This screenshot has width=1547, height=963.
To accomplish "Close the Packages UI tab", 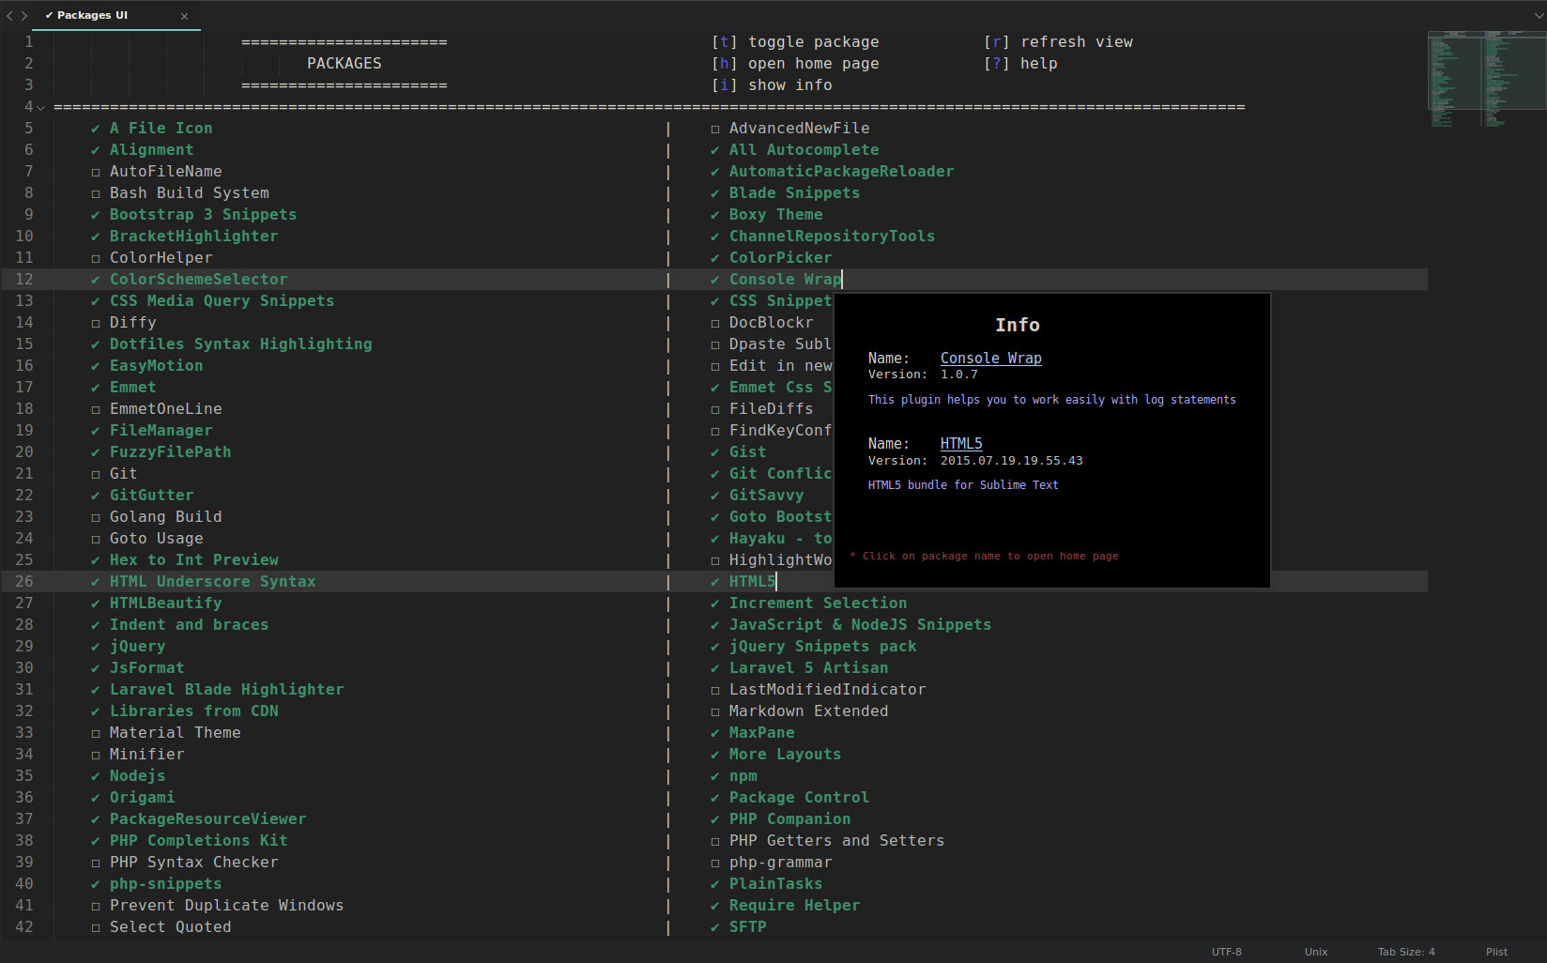I will tap(184, 16).
